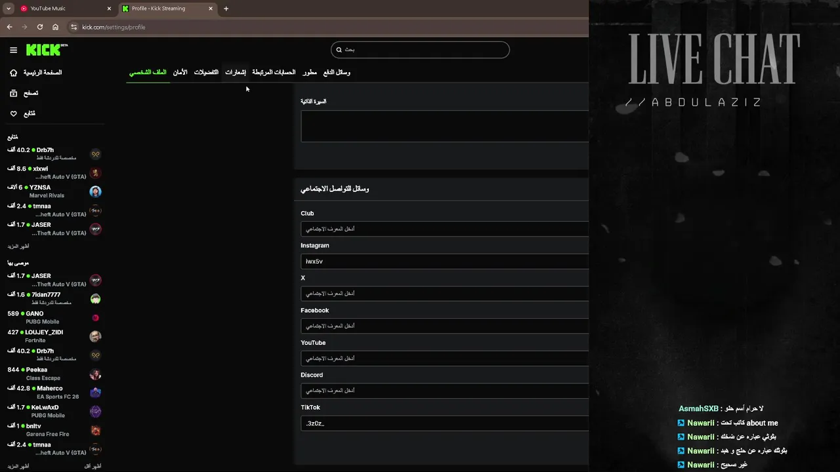
Task: Focus the Kick search box بحث
Action: [x=420, y=50]
